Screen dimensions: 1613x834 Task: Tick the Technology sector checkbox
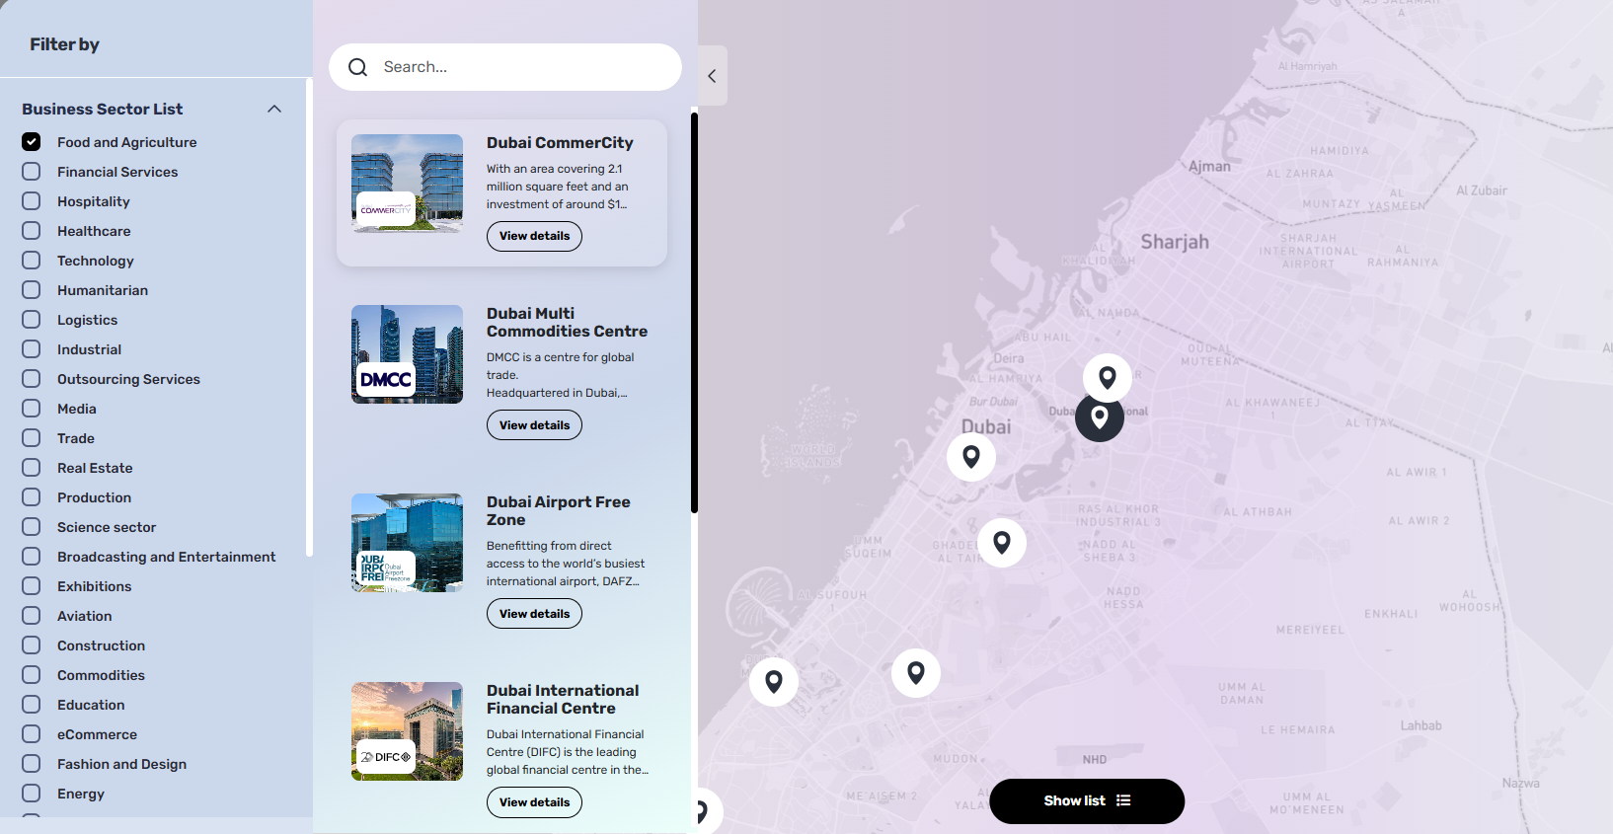[32, 261]
